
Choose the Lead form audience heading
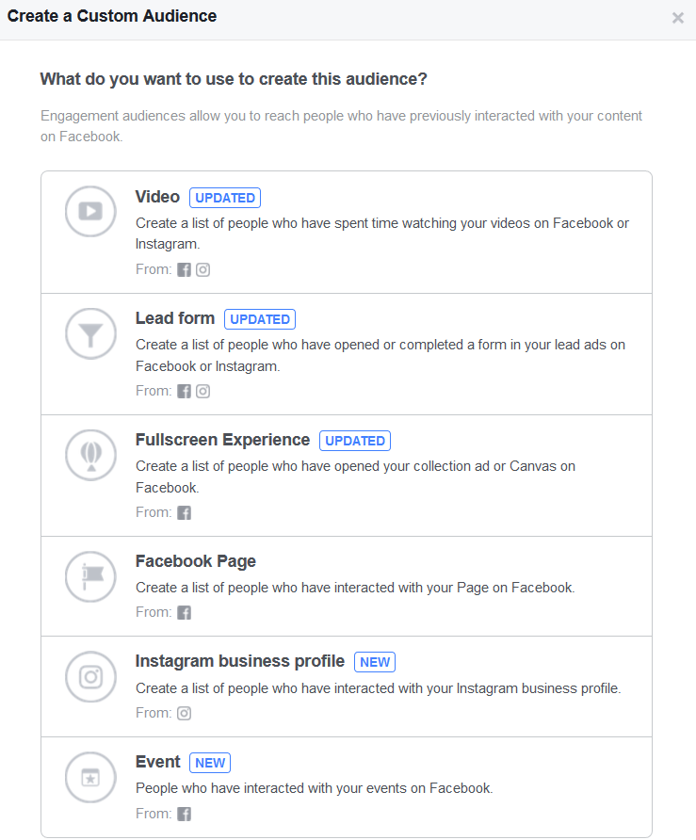pos(175,318)
